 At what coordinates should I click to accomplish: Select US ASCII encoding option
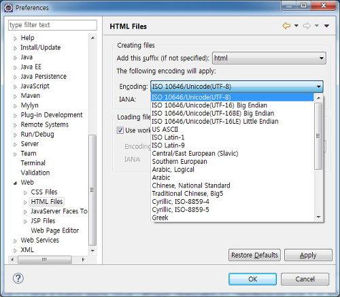pyautogui.click(x=233, y=129)
